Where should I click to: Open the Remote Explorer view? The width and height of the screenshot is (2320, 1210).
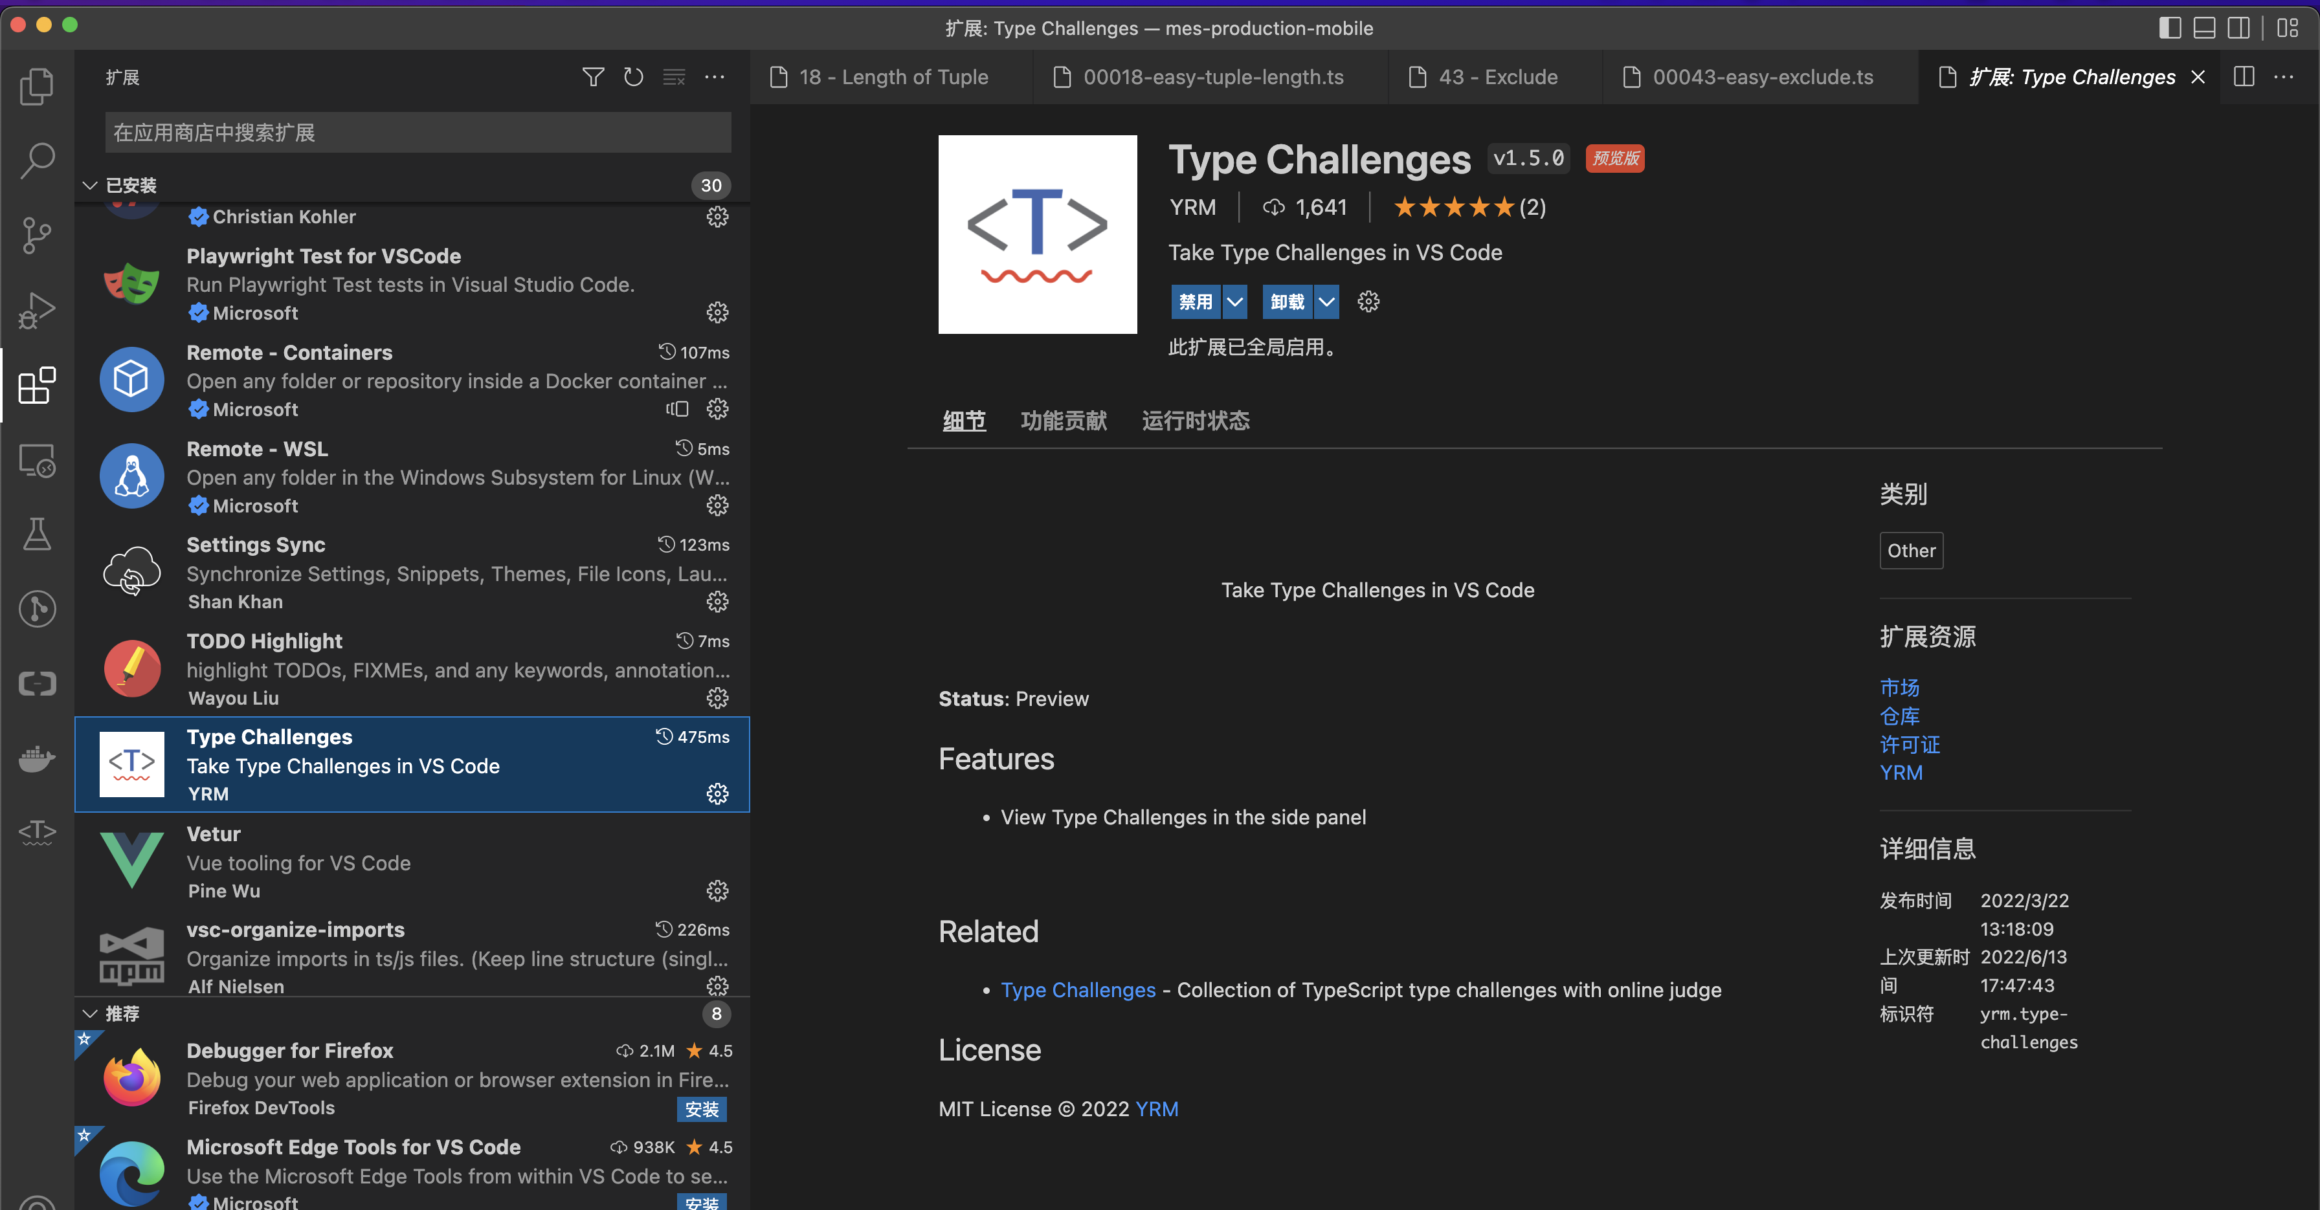coord(37,460)
